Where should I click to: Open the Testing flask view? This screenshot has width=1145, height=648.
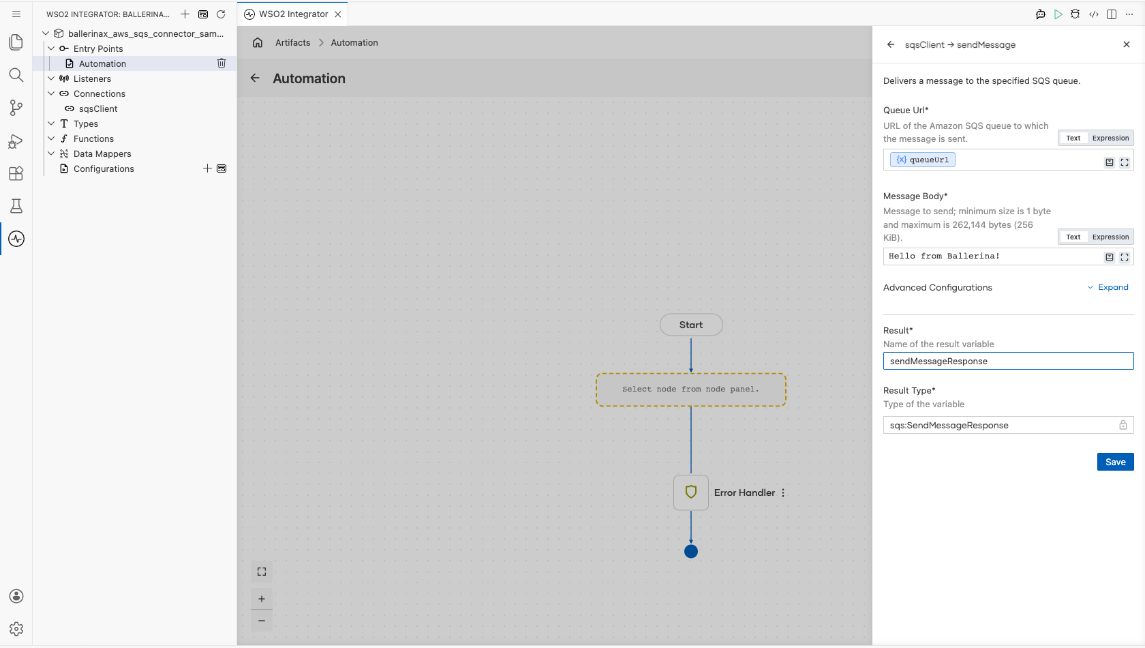16,206
